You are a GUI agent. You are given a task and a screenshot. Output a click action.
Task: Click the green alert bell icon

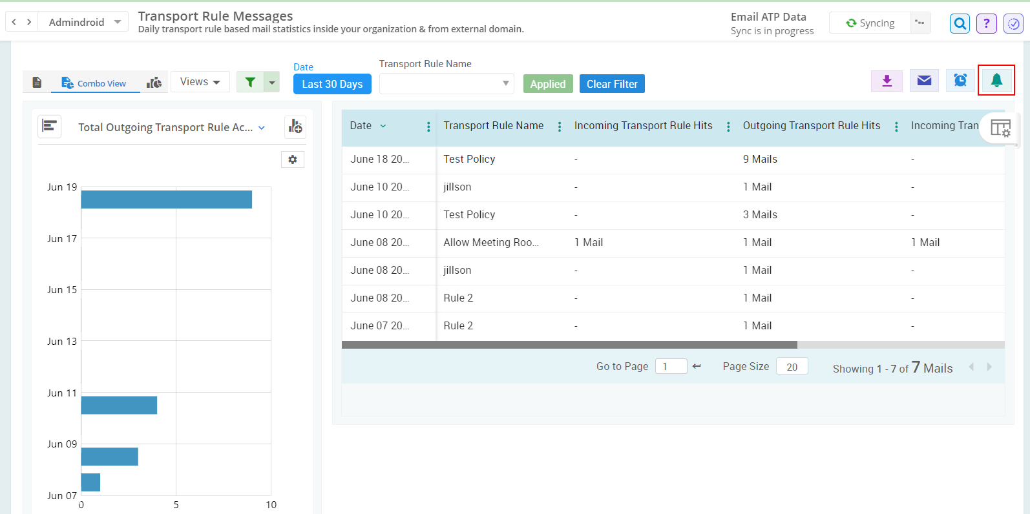click(996, 81)
